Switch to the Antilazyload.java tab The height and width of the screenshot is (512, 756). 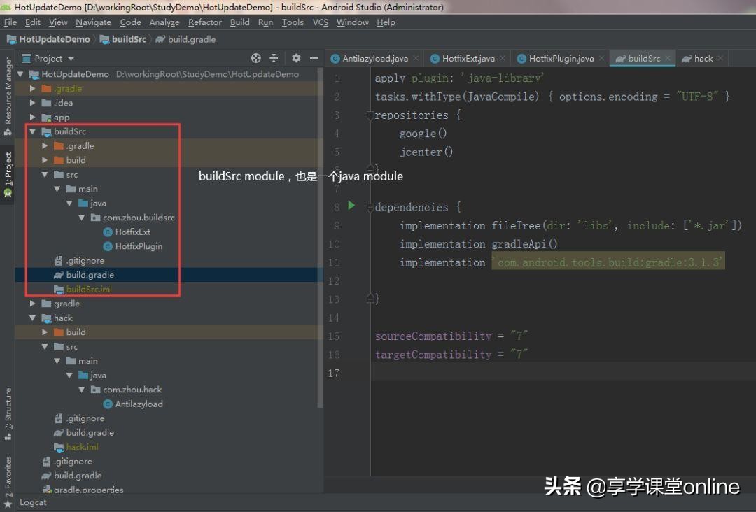pos(373,58)
